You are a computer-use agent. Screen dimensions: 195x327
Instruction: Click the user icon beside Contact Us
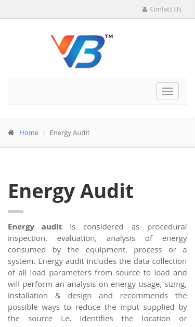145,9
